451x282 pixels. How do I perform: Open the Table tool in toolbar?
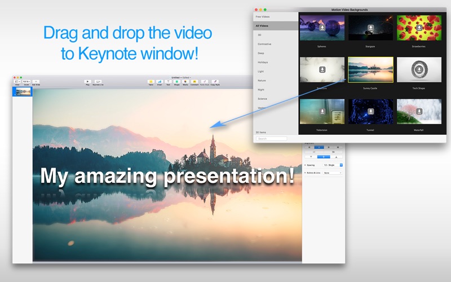tap(151, 82)
